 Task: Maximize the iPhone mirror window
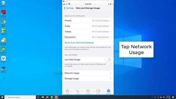coord(108,1)
